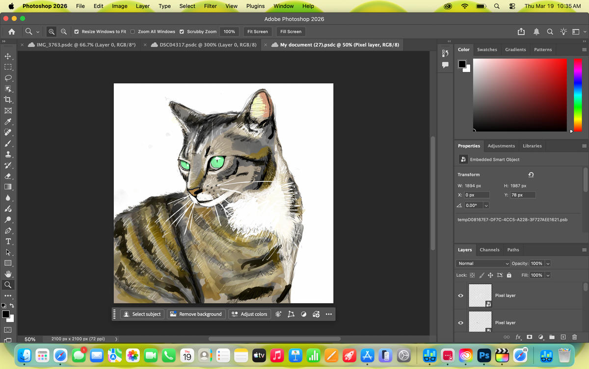Select the Crop tool
Viewport: 589px width, 369px height.
8,100
